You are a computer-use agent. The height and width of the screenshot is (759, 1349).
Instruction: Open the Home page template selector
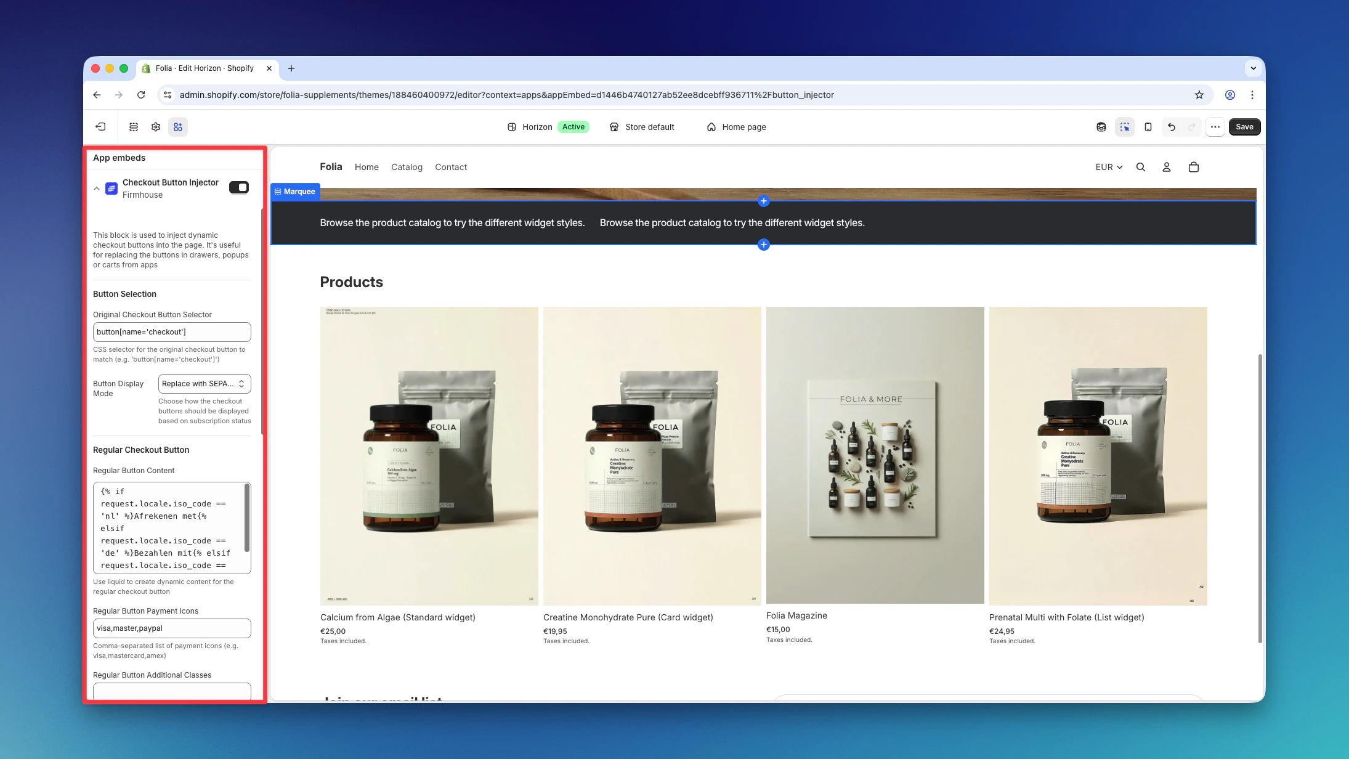coord(737,127)
